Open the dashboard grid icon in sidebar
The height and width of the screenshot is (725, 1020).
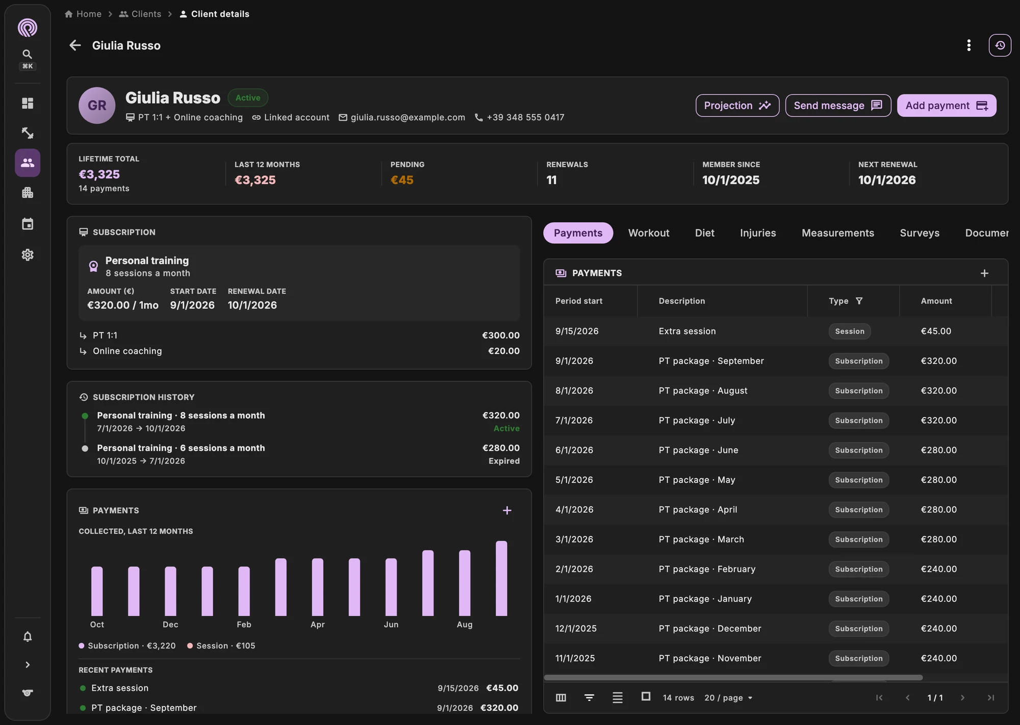click(x=28, y=103)
